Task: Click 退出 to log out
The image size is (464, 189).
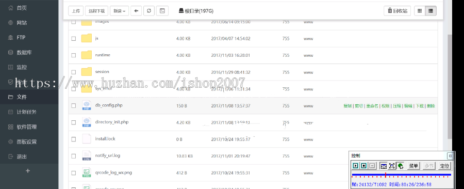Action: click(x=29, y=156)
